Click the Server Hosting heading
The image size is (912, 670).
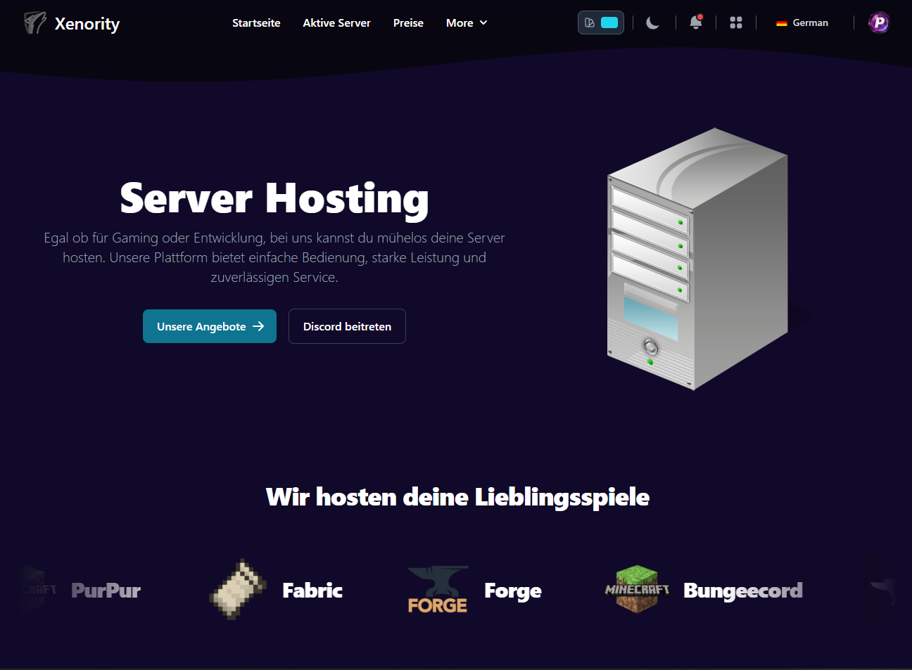tap(274, 198)
